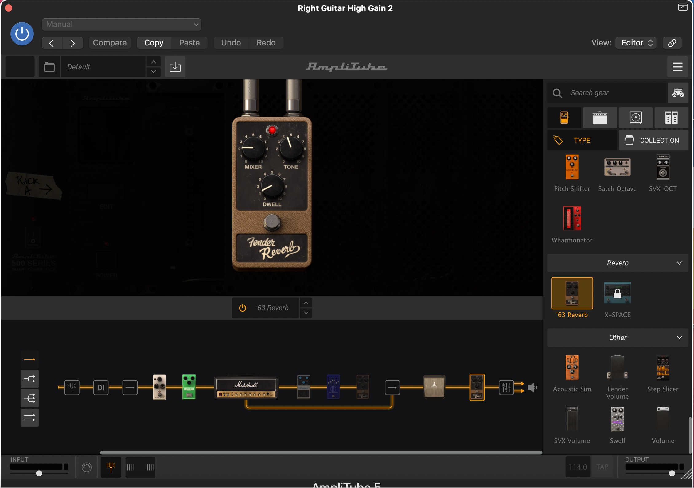The height and width of the screenshot is (488, 694).
Task: Click the output speaker icon
Action: (532, 388)
